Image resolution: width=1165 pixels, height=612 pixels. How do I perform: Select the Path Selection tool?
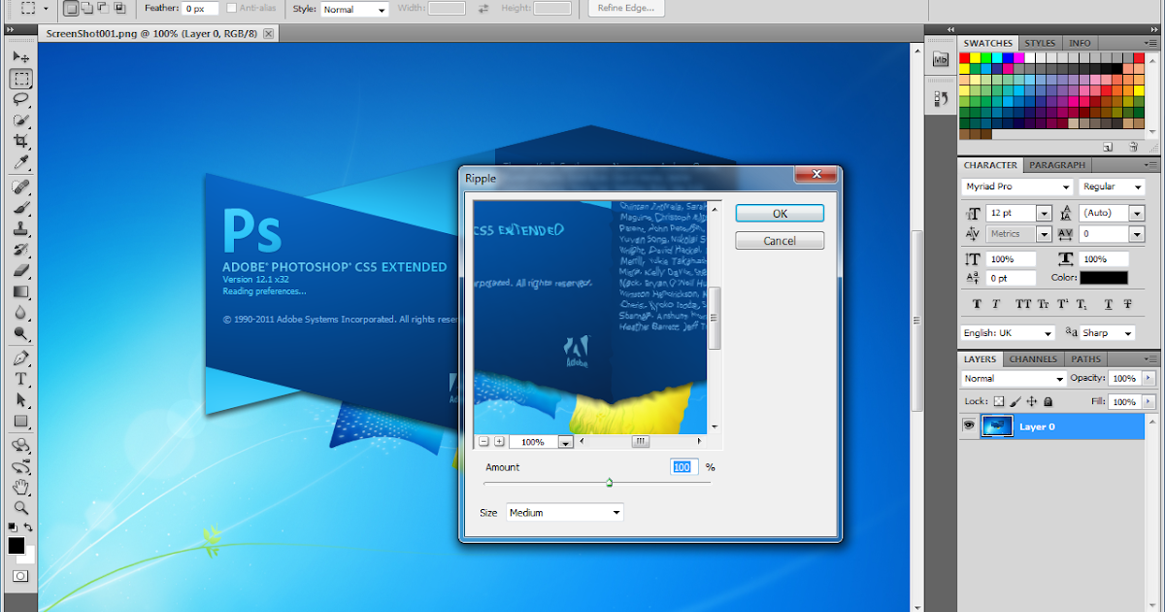20,400
